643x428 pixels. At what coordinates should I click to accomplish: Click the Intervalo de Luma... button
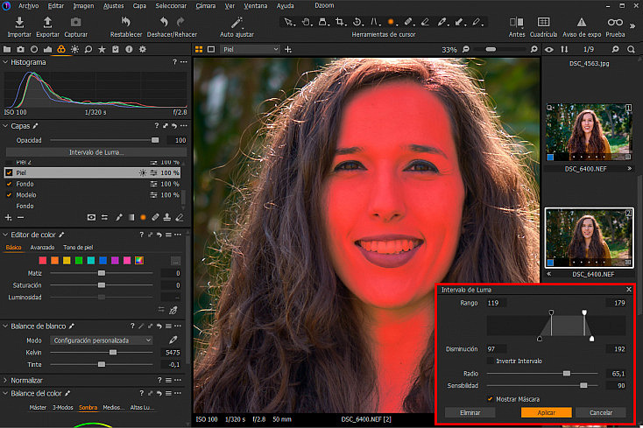point(96,152)
